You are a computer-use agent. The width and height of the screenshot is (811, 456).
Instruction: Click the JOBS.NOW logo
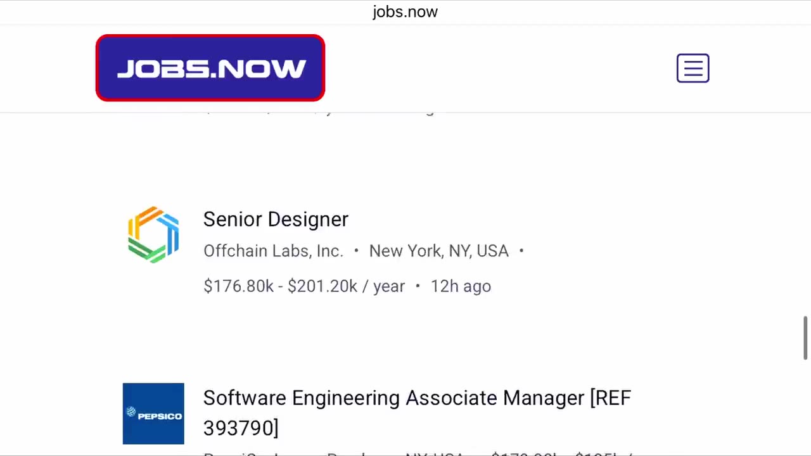[210, 68]
